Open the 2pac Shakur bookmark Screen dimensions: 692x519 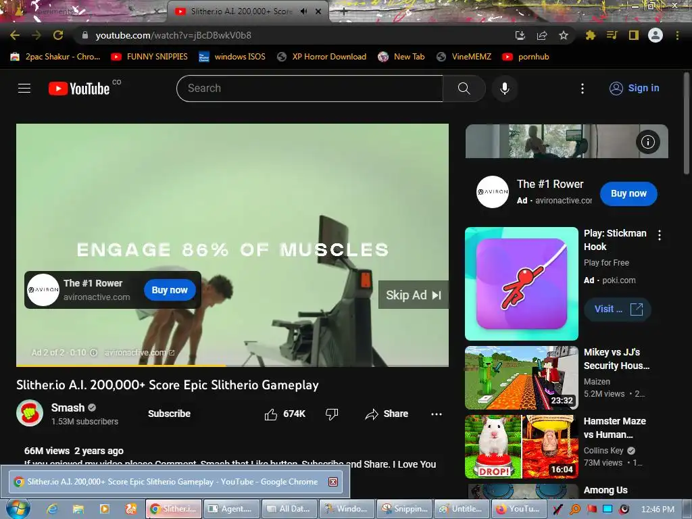pos(55,57)
